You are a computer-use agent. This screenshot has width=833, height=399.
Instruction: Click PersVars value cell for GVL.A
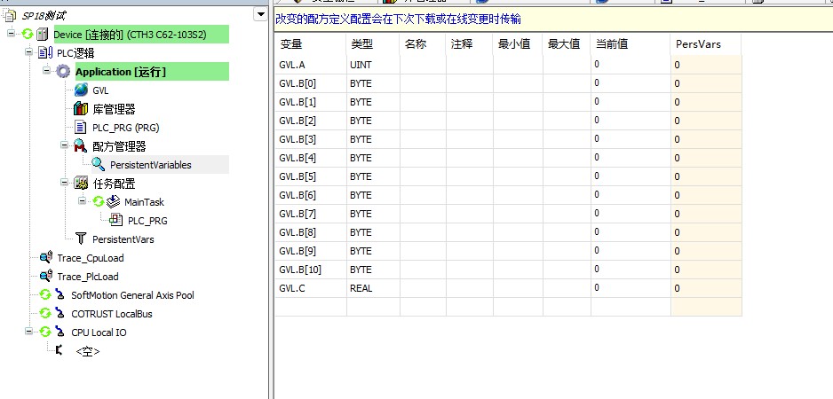(x=707, y=65)
